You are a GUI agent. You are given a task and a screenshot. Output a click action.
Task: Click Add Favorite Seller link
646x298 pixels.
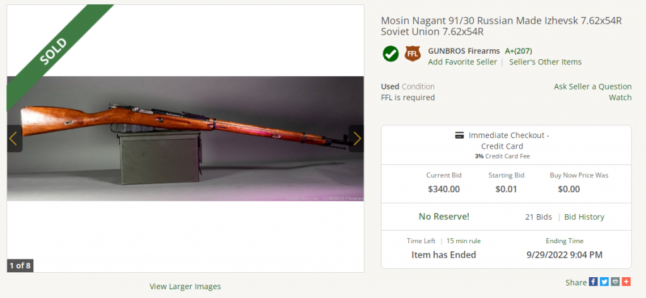[462, 62]
